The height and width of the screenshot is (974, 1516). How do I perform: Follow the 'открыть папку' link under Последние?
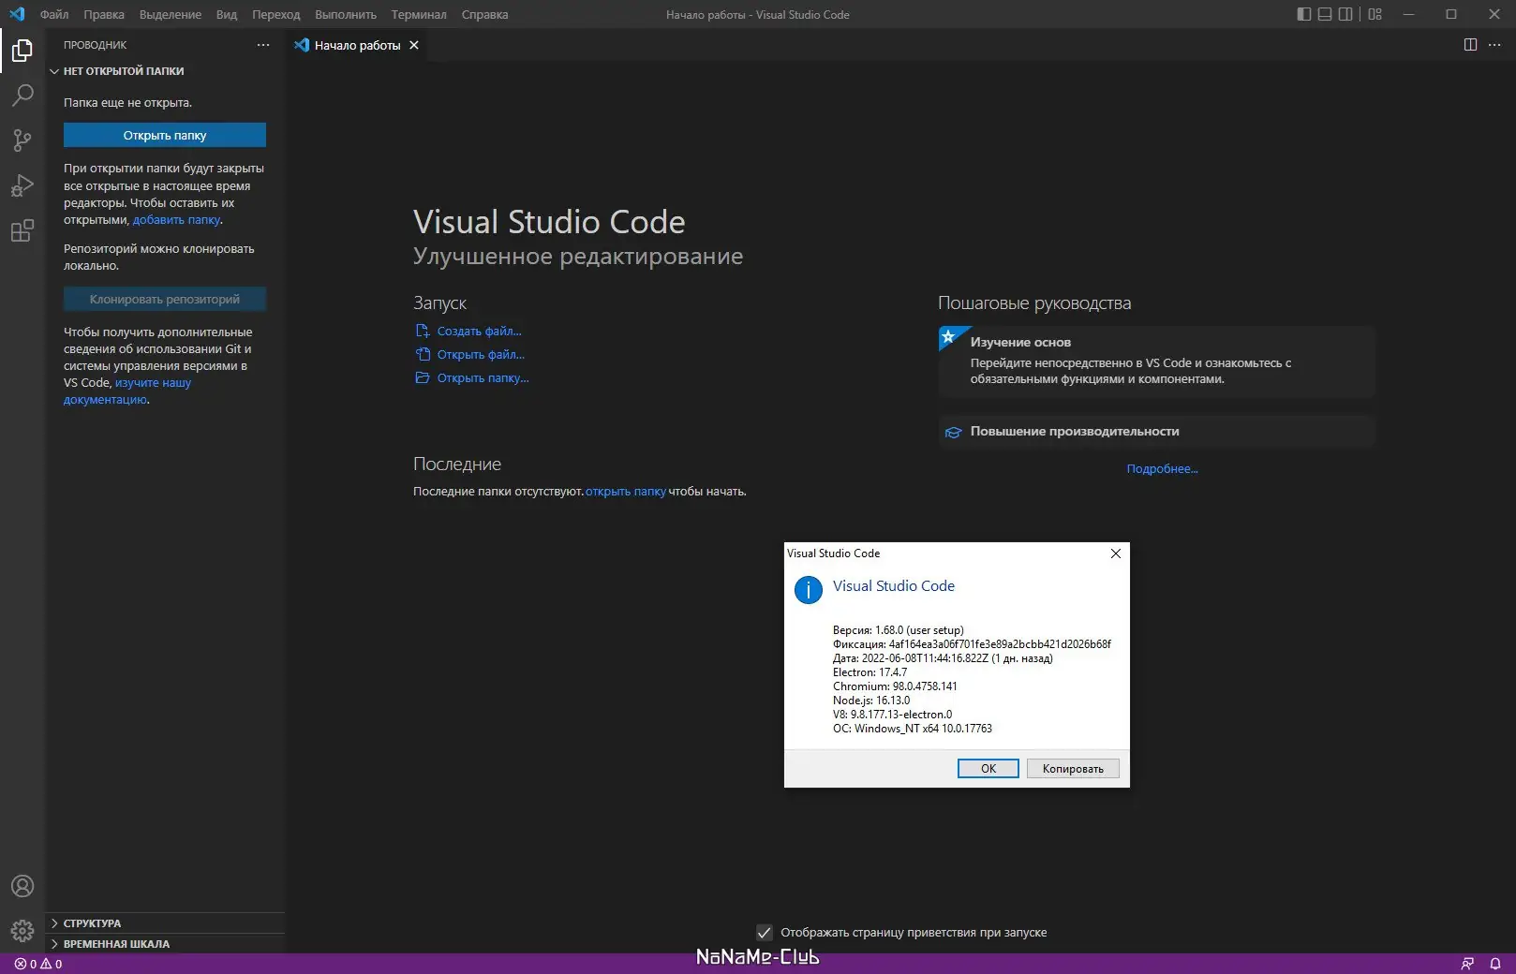click(x=626, y=492)
